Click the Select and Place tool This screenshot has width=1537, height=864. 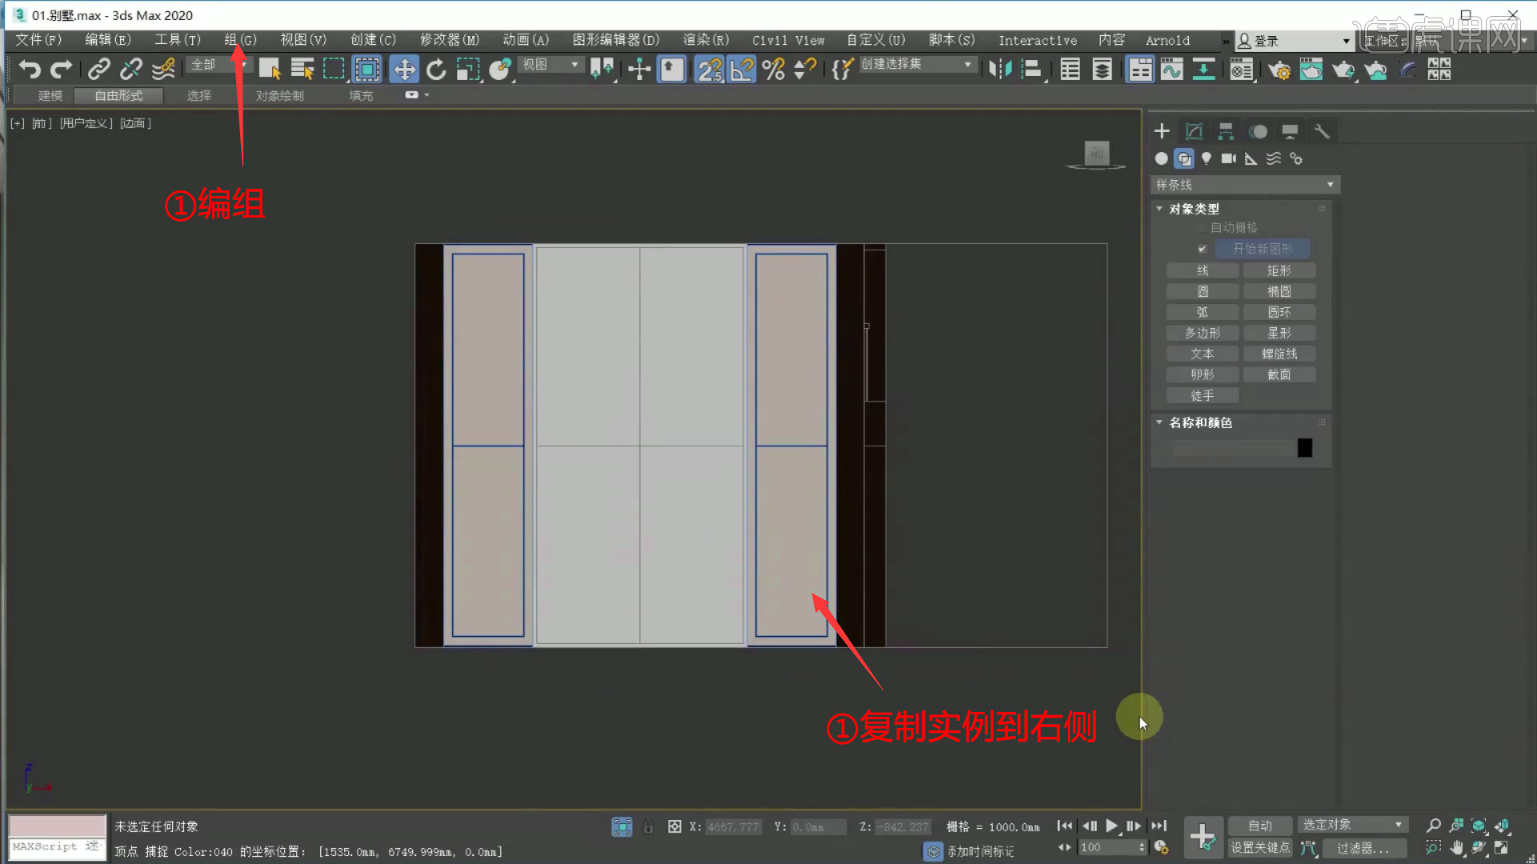click(500, 70)
